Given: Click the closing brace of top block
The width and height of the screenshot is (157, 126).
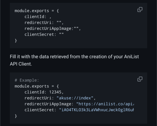Looking at the screenshot, I should [16, 41].
